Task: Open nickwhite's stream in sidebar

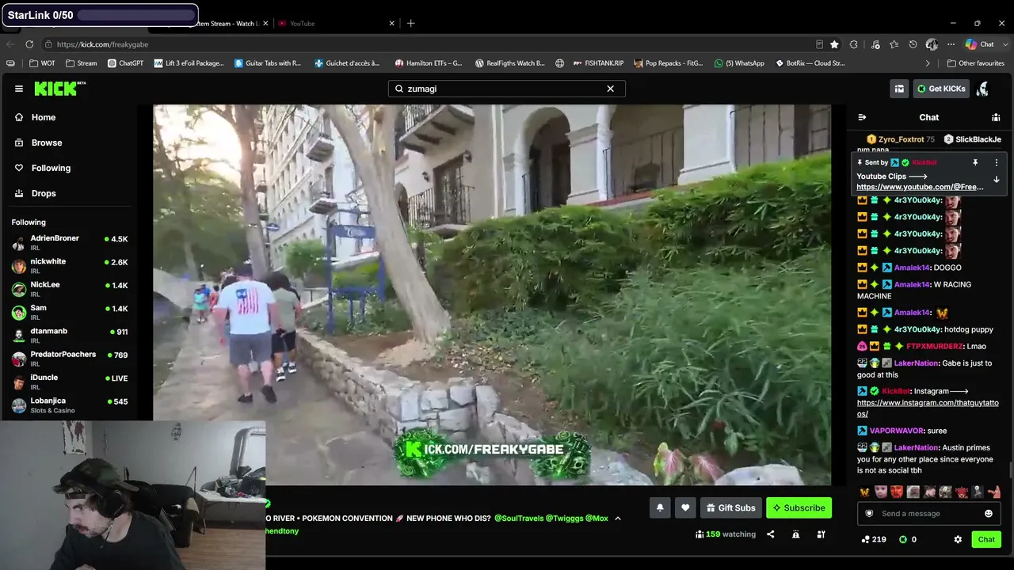Action: (70, 265)
